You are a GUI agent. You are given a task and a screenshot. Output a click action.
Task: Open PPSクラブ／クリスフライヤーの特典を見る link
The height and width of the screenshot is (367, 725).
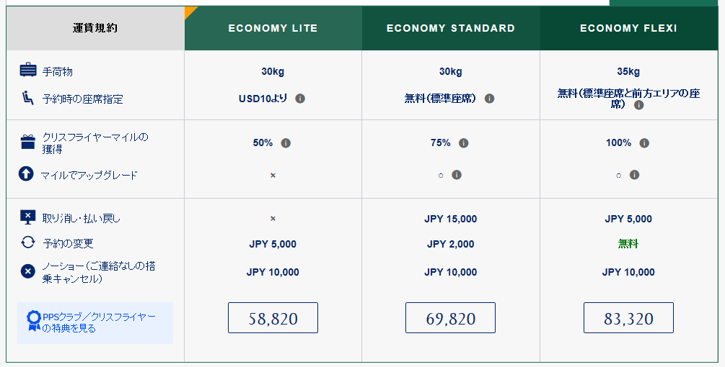[x=95, y=322]
